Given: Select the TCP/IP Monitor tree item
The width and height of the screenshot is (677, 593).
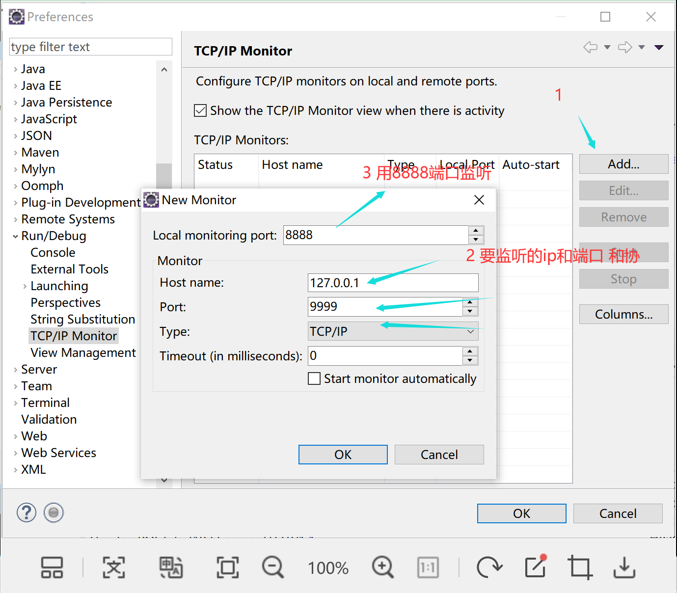Looking at the screenshot, I should 74,336.
